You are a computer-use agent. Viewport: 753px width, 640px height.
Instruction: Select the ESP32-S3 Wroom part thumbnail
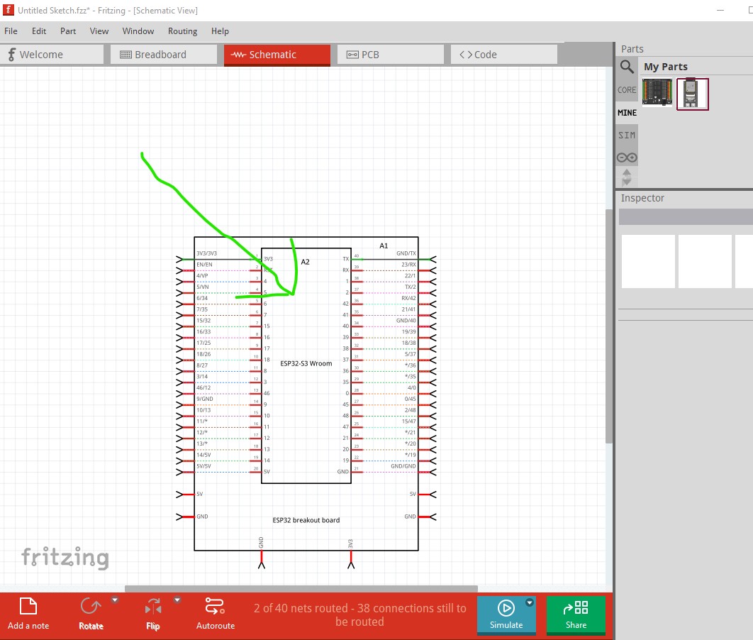pos(693,94)
